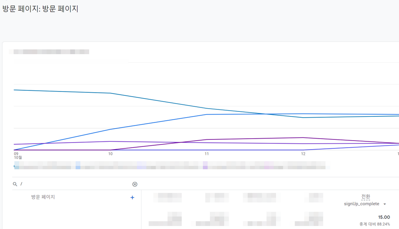
Task: Click the dark purple line peak at 12
Action: [303, 137]
